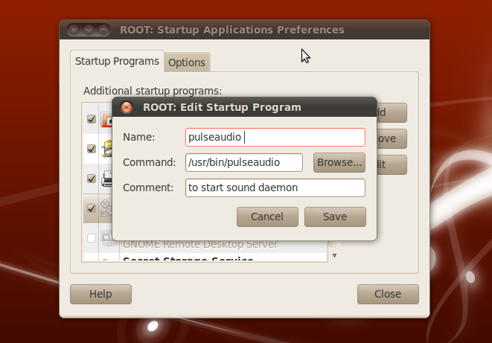Click into the Name text field
The height and width of the screenshot is (343, 492).
[x=275, y=137]
